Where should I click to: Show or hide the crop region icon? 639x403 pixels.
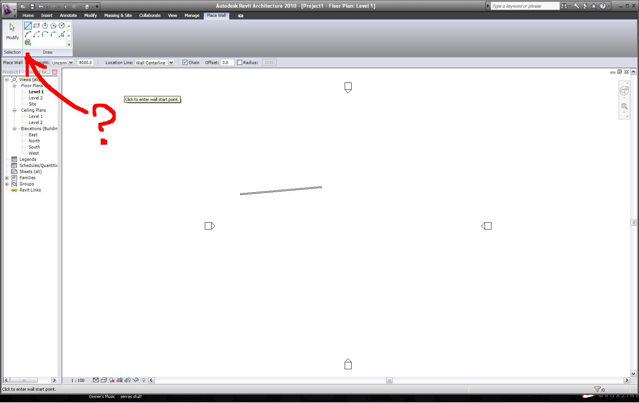[128, 380]
